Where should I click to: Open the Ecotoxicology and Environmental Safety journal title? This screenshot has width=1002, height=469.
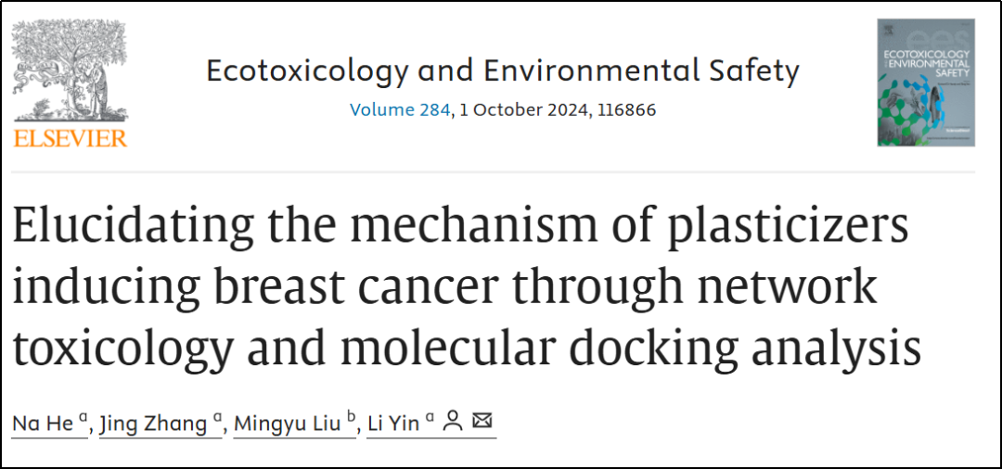[502, 71]
